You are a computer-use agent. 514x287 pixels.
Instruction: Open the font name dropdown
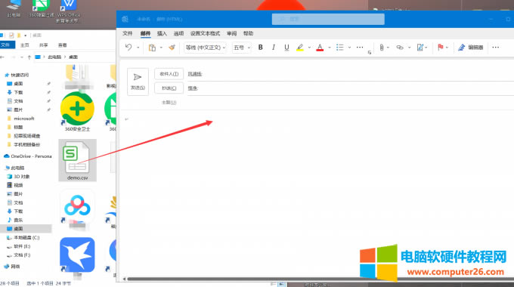pos(205,48)
